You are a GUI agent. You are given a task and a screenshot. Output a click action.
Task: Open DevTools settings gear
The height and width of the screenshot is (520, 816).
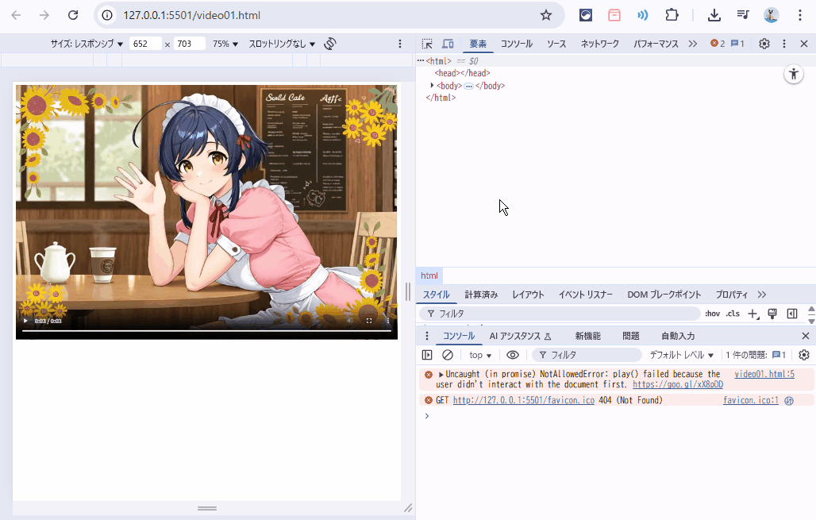pos(764,44)
